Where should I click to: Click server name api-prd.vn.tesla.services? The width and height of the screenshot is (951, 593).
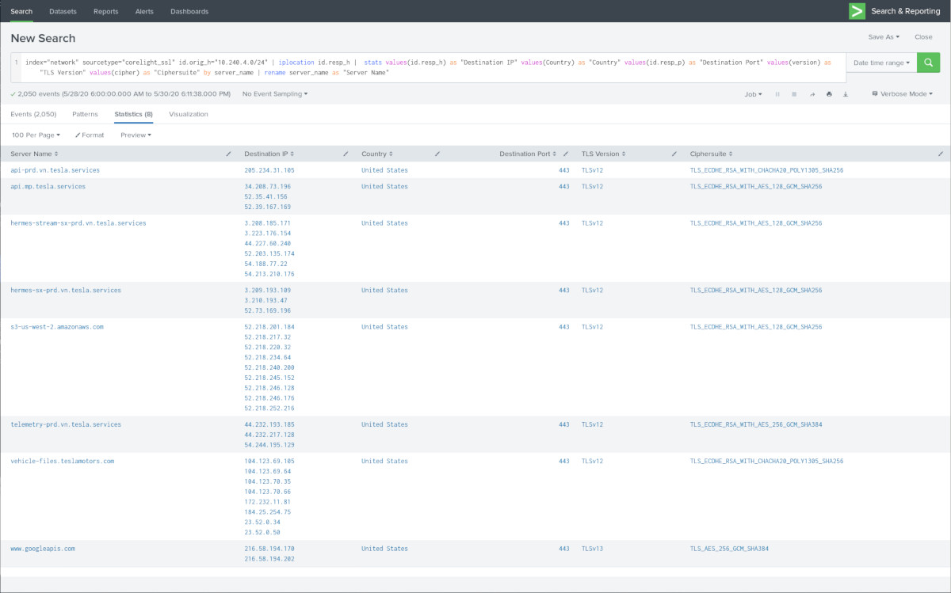click(x=55, y=170)
